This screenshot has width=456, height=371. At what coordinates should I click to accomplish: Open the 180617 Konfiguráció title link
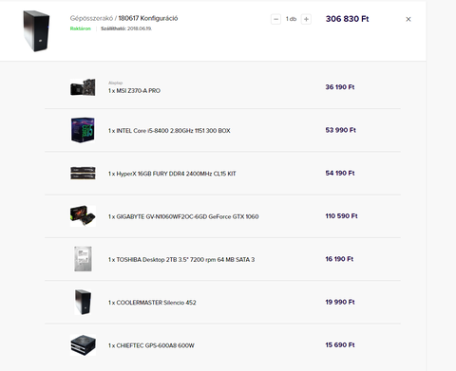coord(148,18)
